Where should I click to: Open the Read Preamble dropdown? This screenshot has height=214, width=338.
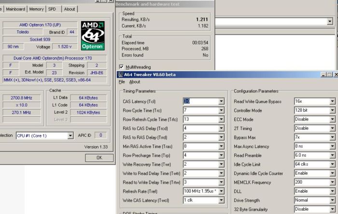pos(332,155)
